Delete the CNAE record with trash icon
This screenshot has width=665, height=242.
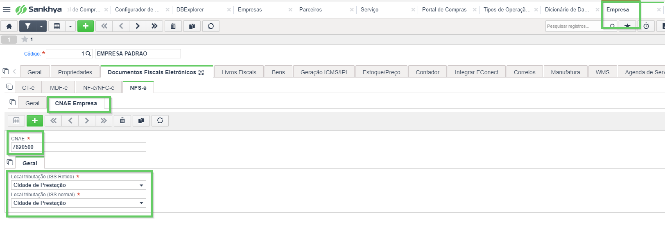(x=122, y=120)
